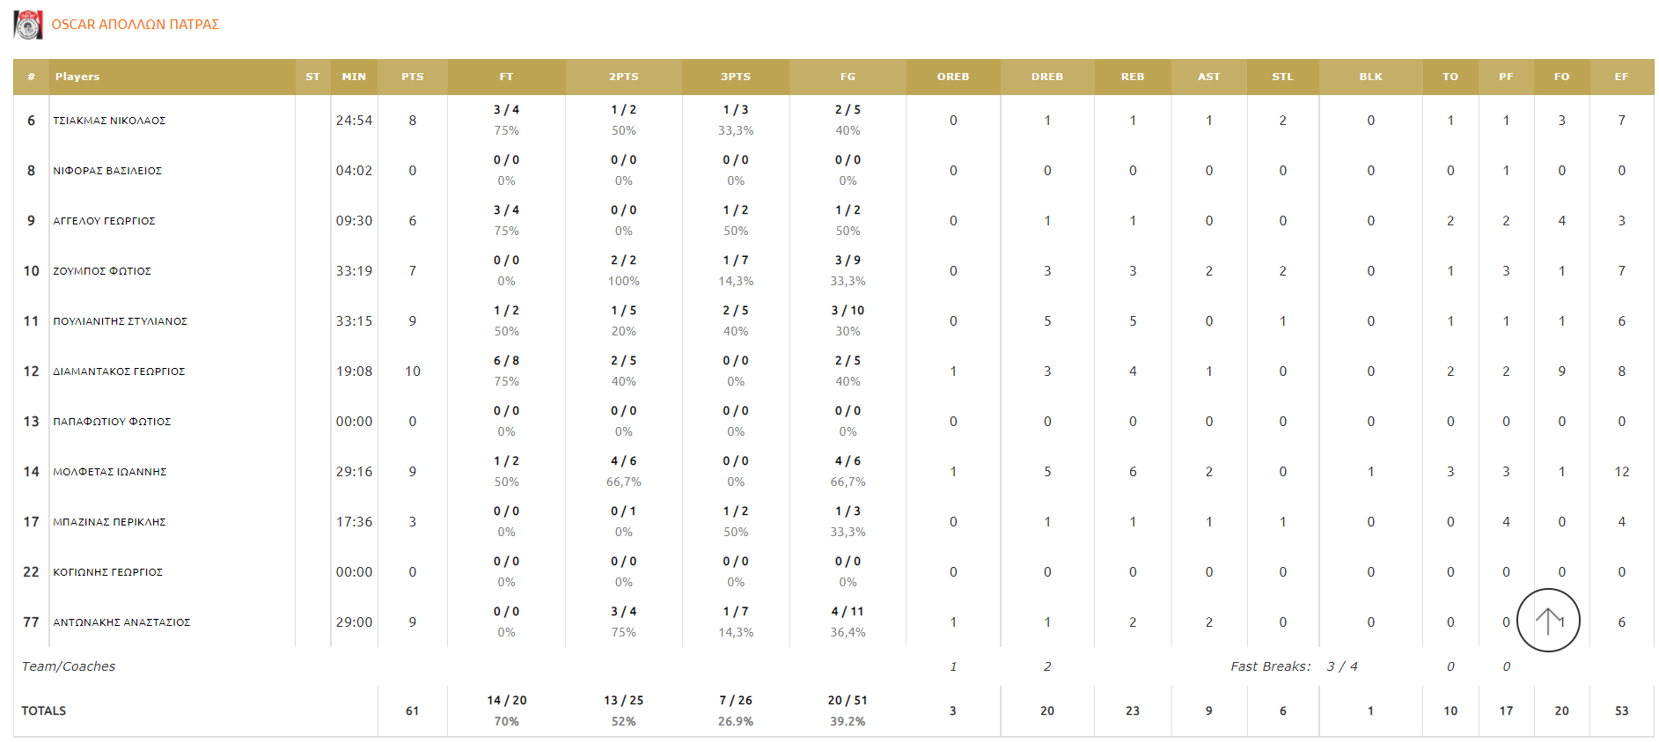This screenshot has height=743, width=1659.
Task: Click the AST column header
Action: 1208,77
